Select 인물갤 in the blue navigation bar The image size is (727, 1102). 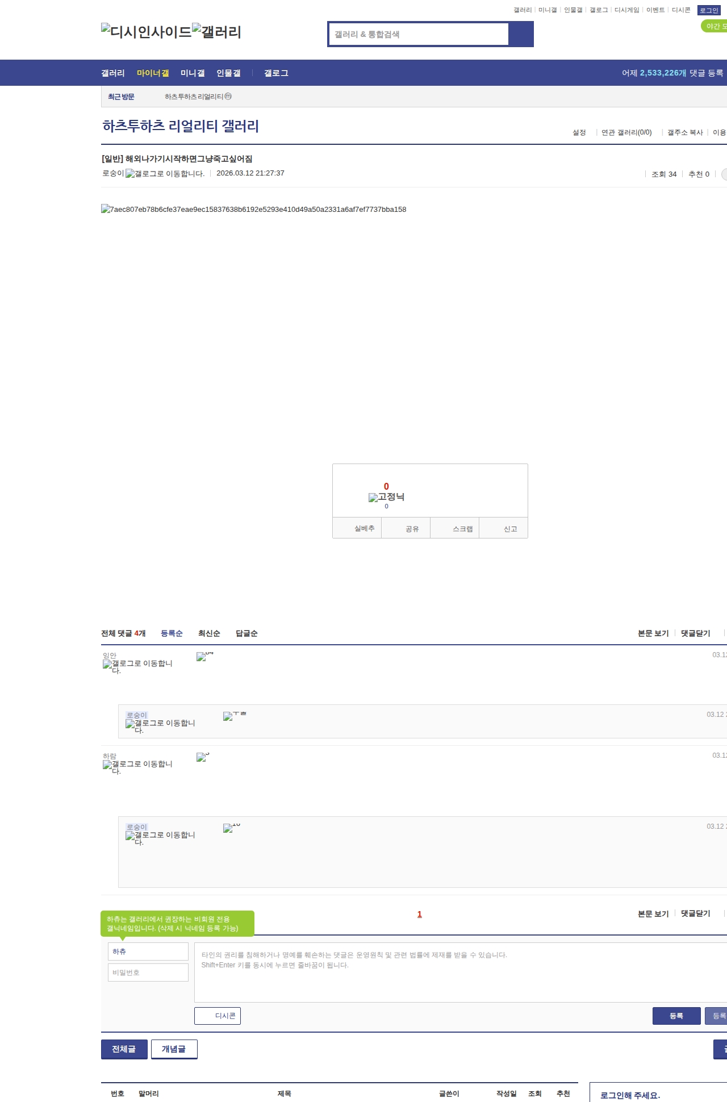228,73
